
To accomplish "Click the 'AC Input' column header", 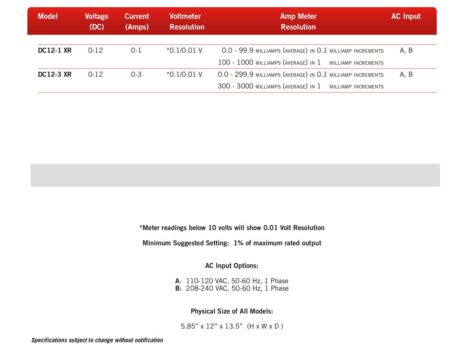I will pos(406,17).
